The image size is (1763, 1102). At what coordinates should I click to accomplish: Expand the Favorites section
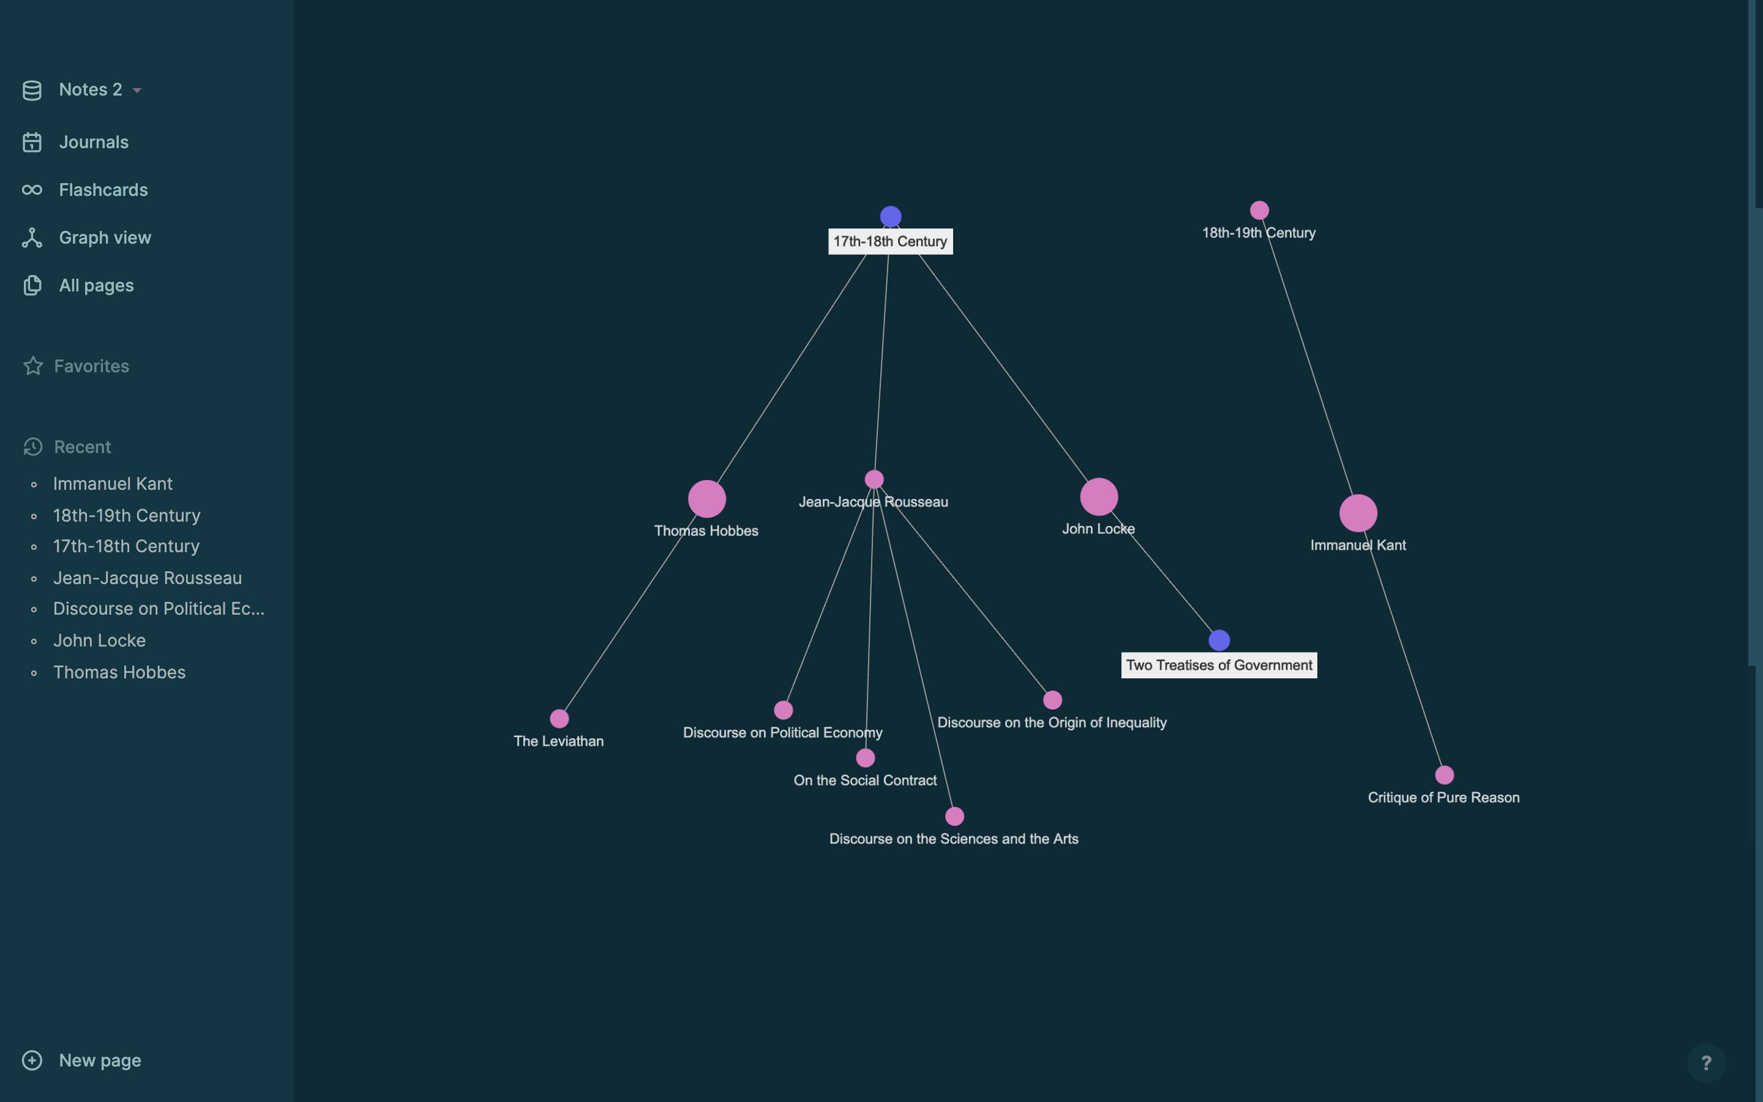(91, 366)
